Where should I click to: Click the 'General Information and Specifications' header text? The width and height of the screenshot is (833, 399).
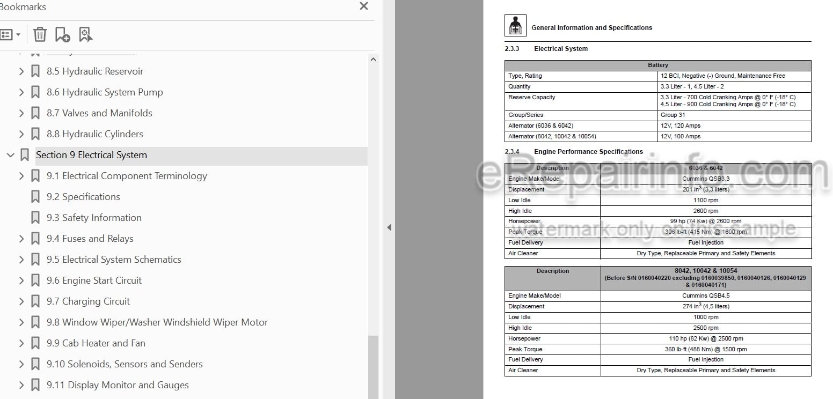(x=591, y=28)
